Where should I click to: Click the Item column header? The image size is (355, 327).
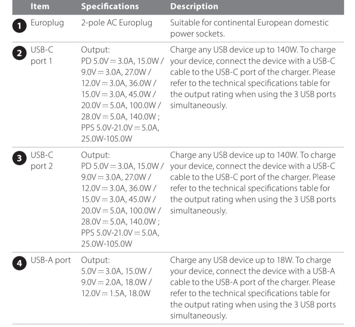point(40,7)
